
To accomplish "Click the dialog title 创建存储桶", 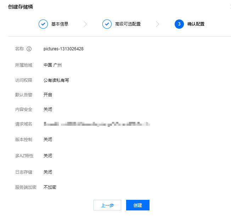I will tap(21, 7).
